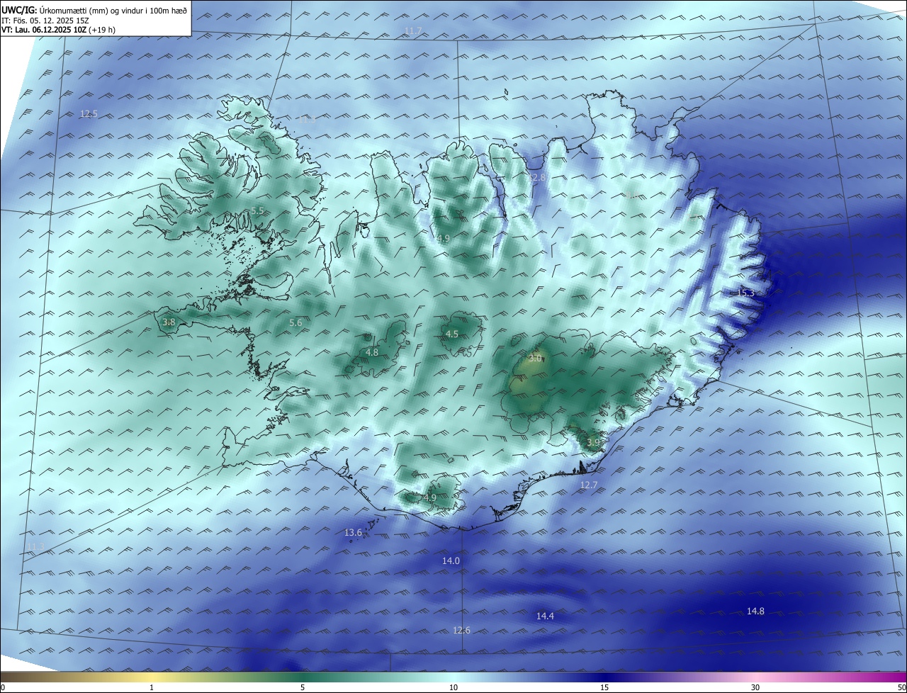Click the 13.6 value label on the map
The height and width of the screenshot is (693, 907).
(353, 532)
